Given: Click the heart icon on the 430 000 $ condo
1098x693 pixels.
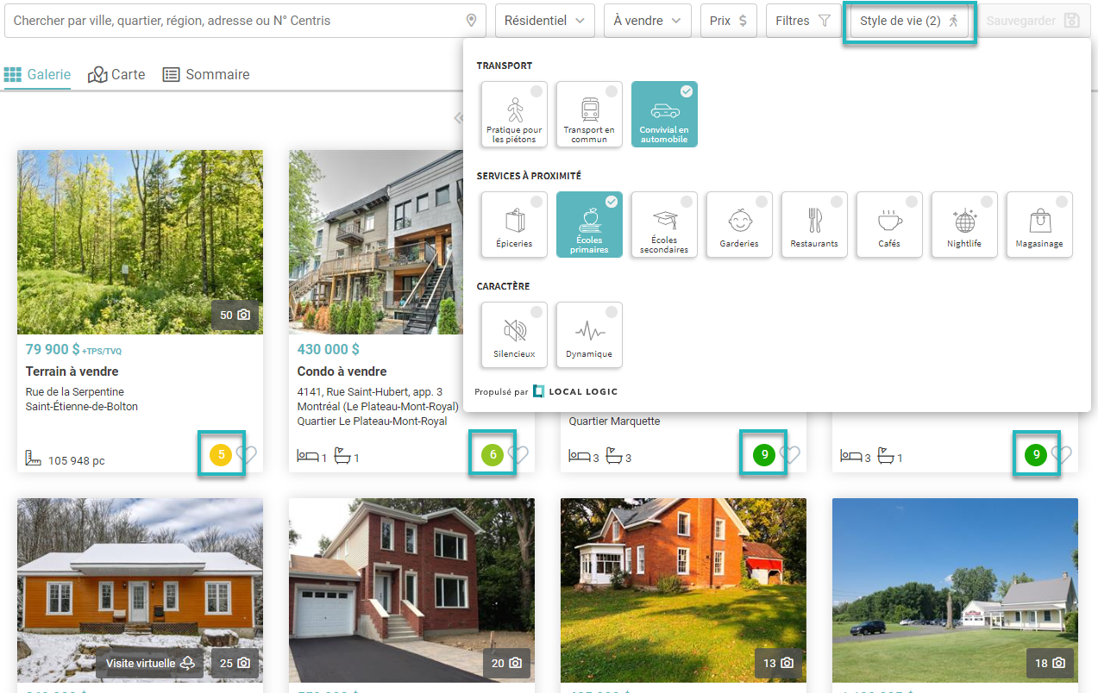Looking at the screenshot, I should pos(518,455).
